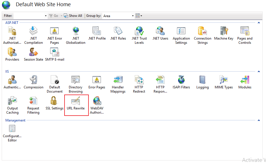
Task: Open the Default Document feature
Action: [54, 84]
